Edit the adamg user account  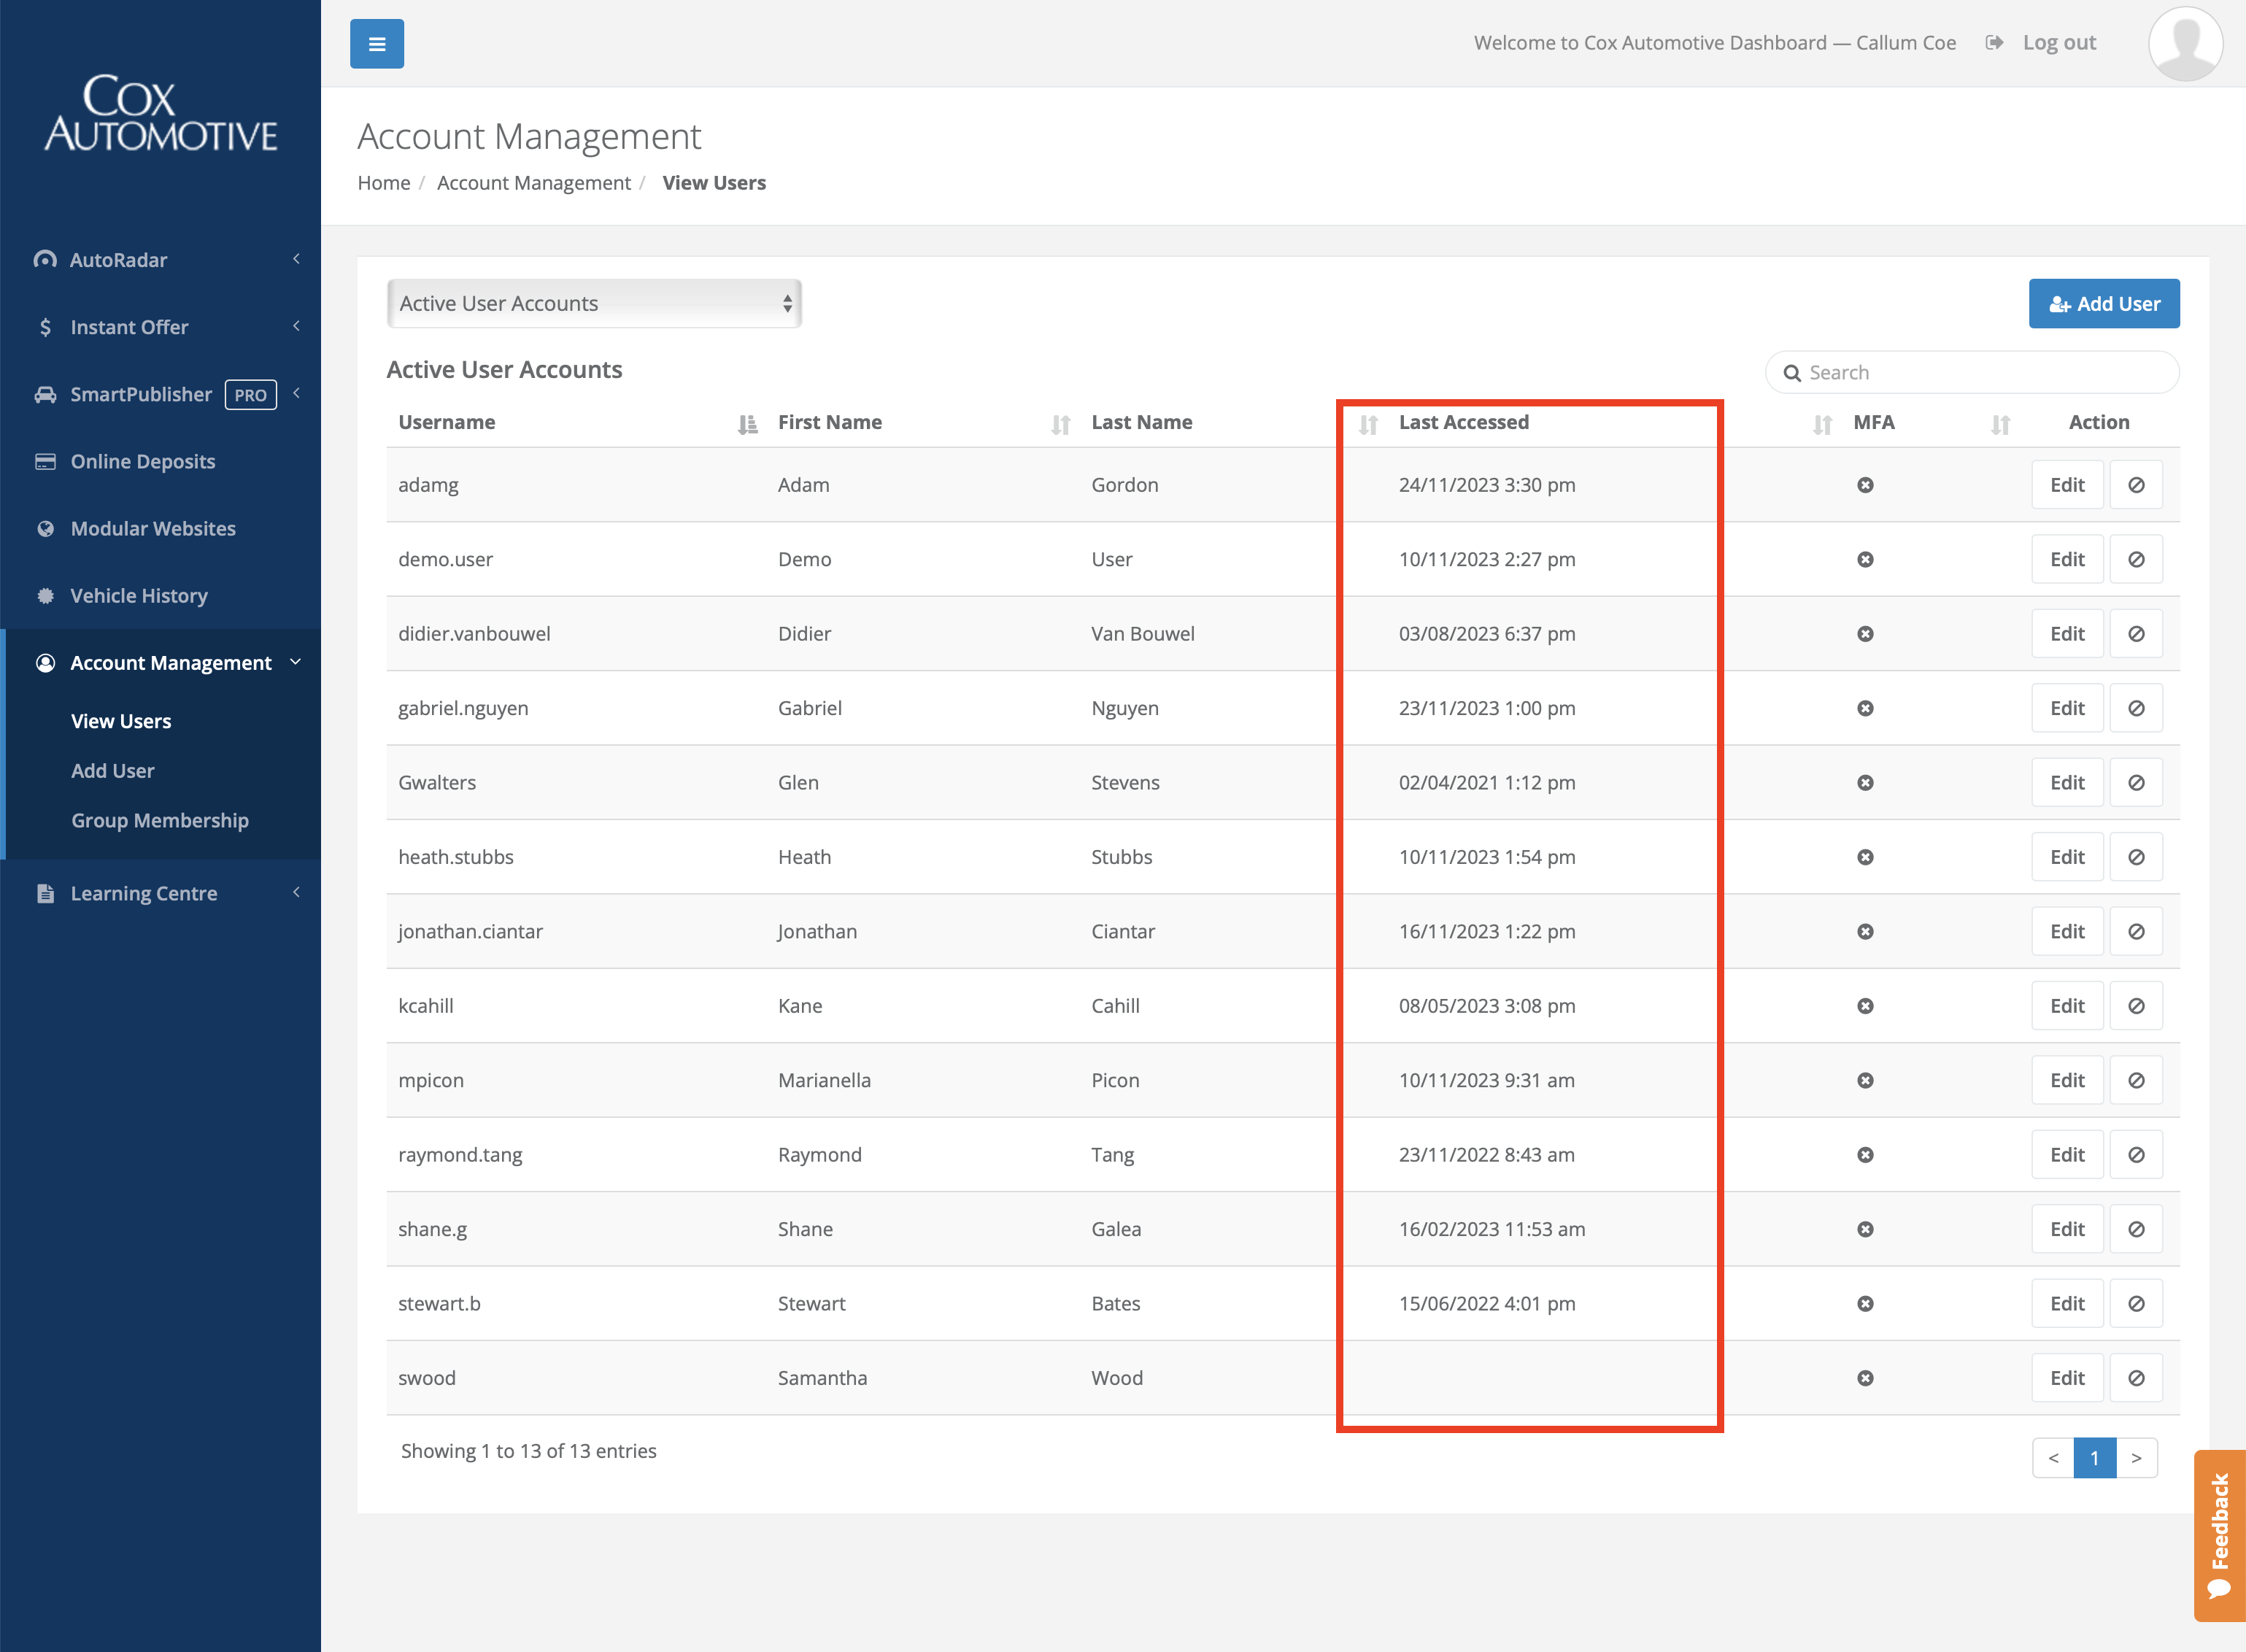pos(2067,485)
